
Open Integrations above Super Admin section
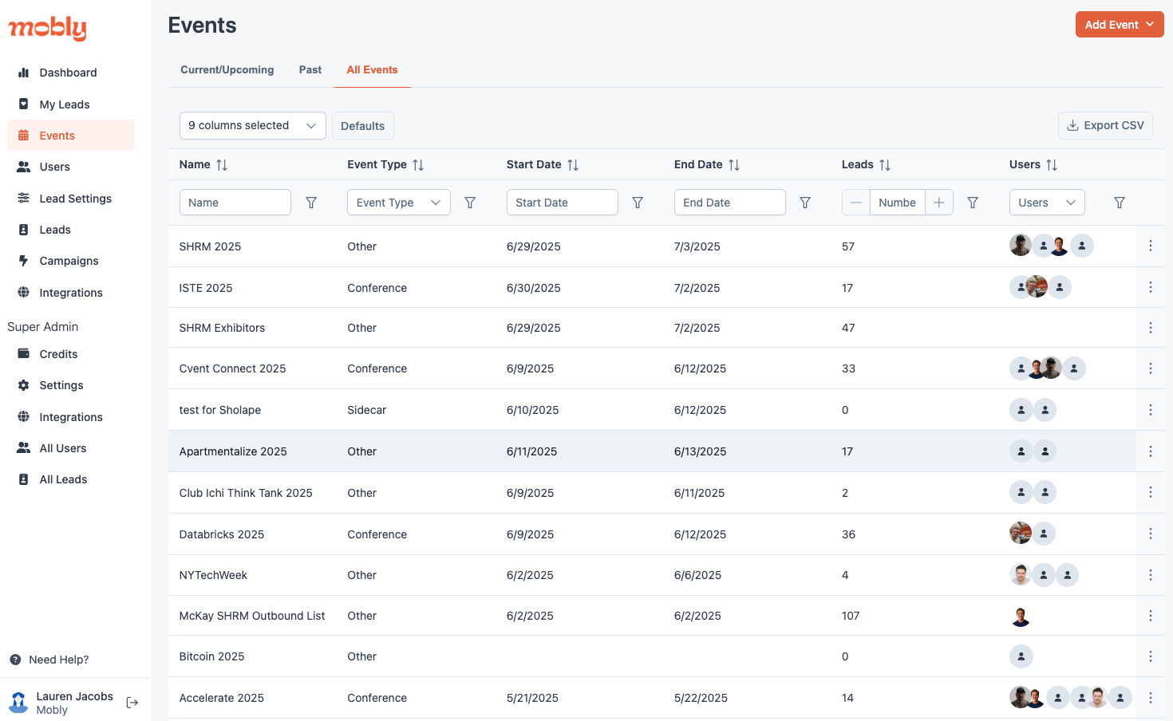[x=71, y=293]
